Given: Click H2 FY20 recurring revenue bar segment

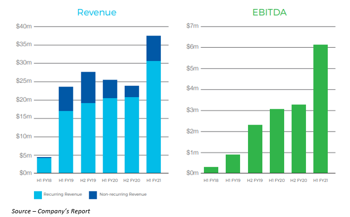Looking at the screenshot, I should tap(132, 135).
